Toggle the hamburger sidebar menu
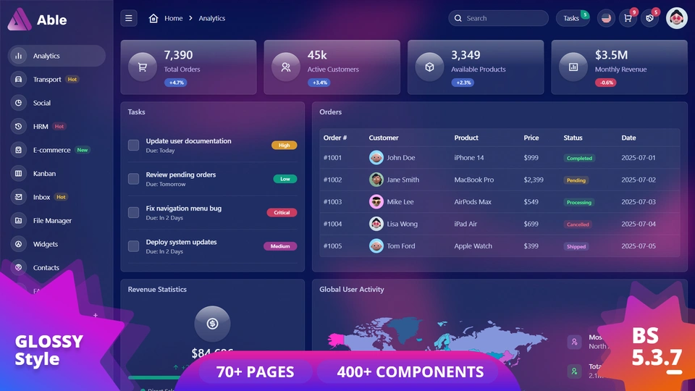The height and width of the screenshot is (391, 695). [129, 18]
